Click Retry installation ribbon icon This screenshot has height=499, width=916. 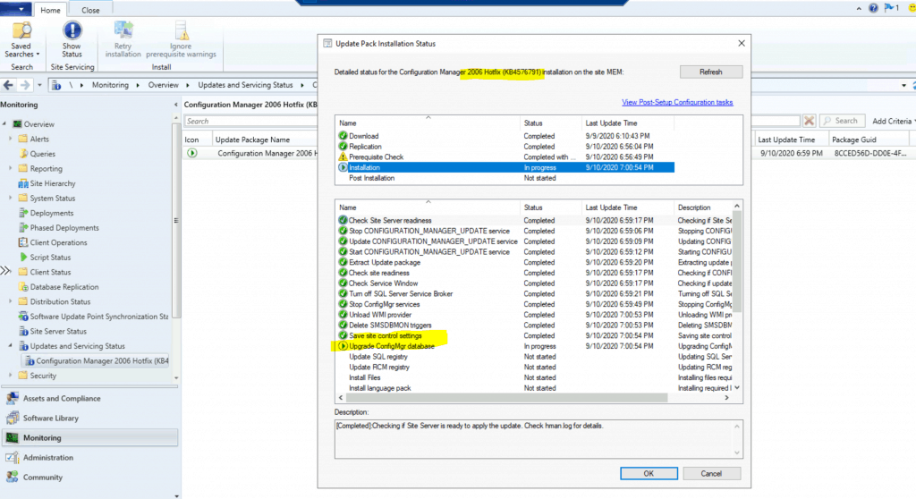(x=123, y=30)
